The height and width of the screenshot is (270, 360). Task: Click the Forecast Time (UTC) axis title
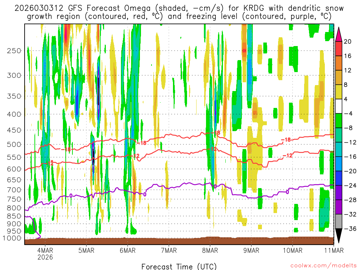[179, 266]
